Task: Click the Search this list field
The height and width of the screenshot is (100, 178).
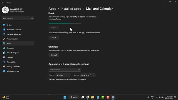Action: tap(65, 70)
